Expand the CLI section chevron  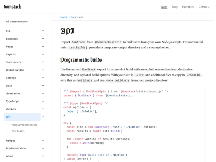point(43,31)
